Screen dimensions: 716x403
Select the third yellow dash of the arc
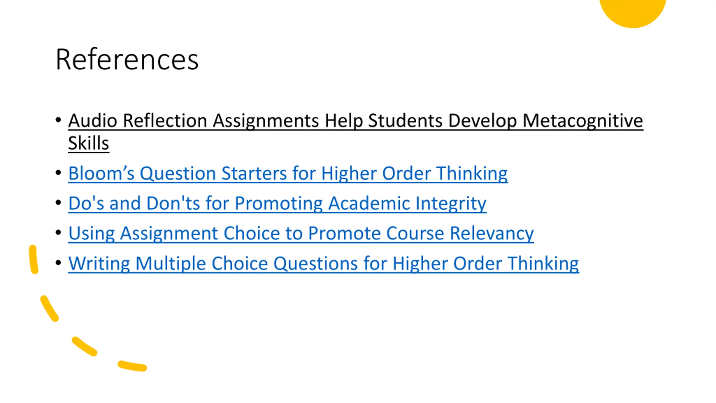click(x=84, y=346)
